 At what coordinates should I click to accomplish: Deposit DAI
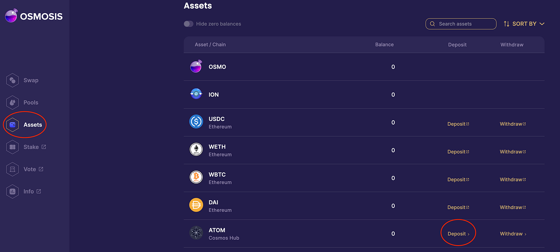tap(458, 207)
